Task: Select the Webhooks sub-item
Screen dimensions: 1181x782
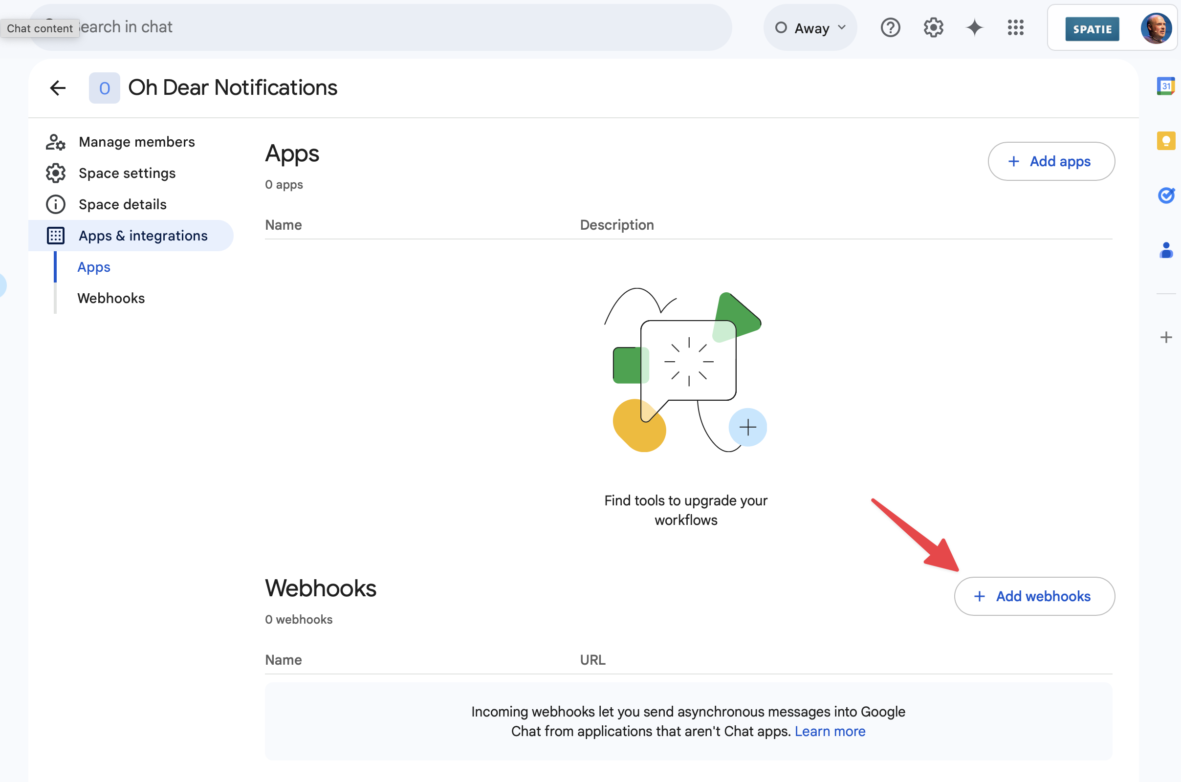Action: 110,298
